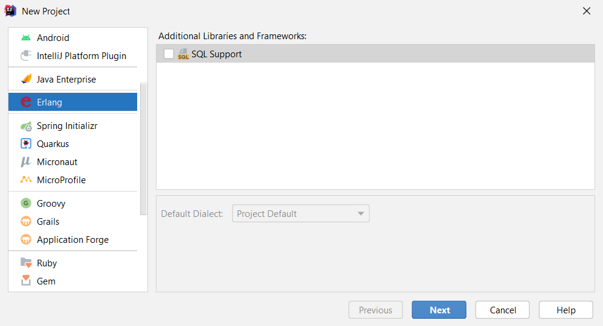Click the red Erlang logo icon

click(26, 102)
